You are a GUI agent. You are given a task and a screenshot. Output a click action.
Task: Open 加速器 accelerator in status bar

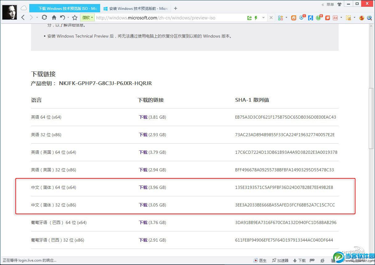(280, 261)
